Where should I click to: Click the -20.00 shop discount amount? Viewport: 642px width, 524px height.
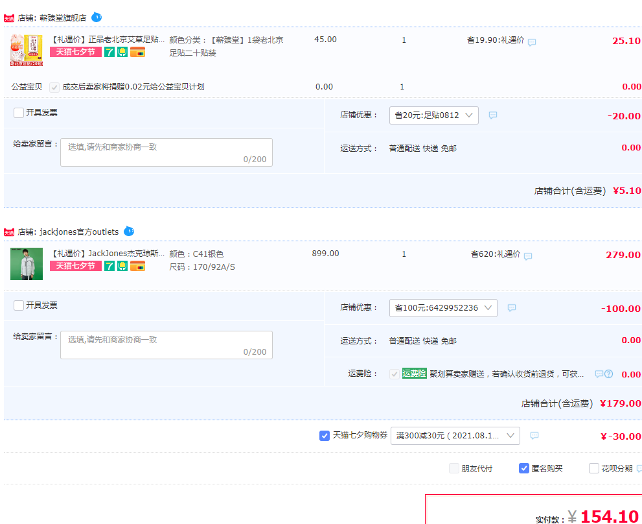coord(624,116)
